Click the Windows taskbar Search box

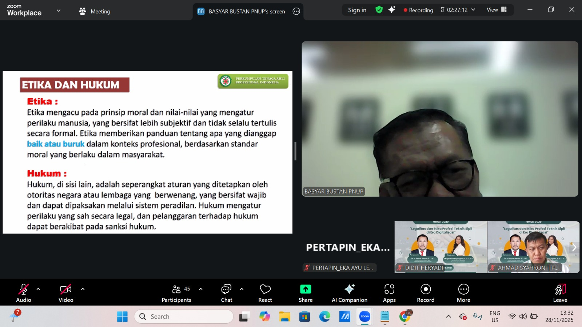(184, 316)
